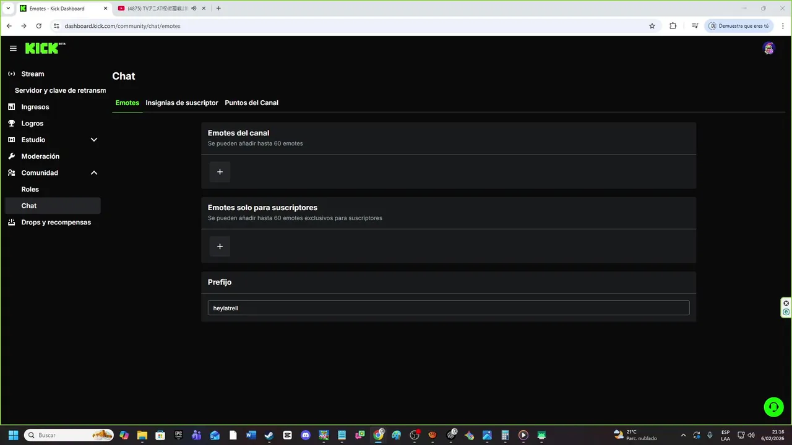Image resolution: width=792 pixels, height=445 pixels.
Task: Add a new channel emote with plus
Action: pyautogui.click(x=220, y=172)
